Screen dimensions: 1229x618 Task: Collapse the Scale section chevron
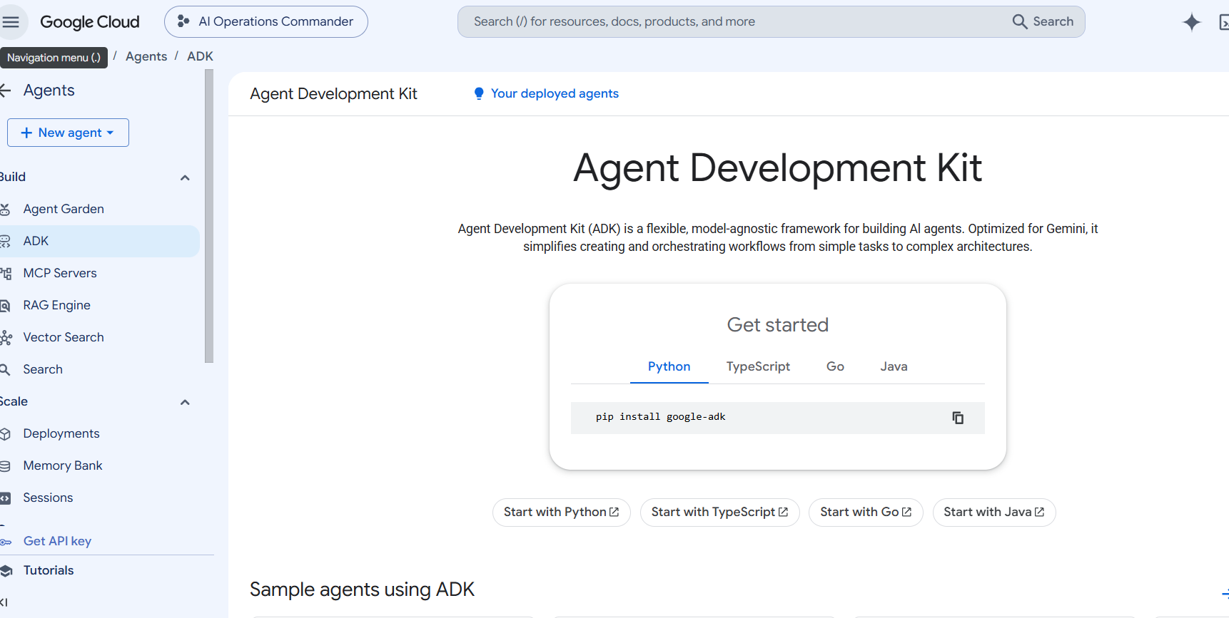click(185, 402)
